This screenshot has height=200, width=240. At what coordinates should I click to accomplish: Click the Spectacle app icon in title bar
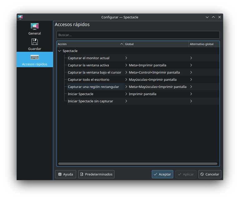(20, 17)
